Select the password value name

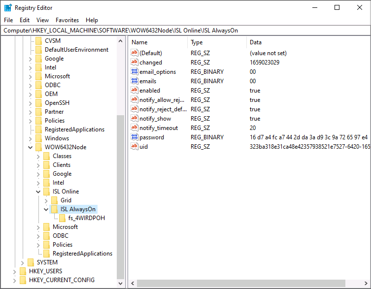152,137
